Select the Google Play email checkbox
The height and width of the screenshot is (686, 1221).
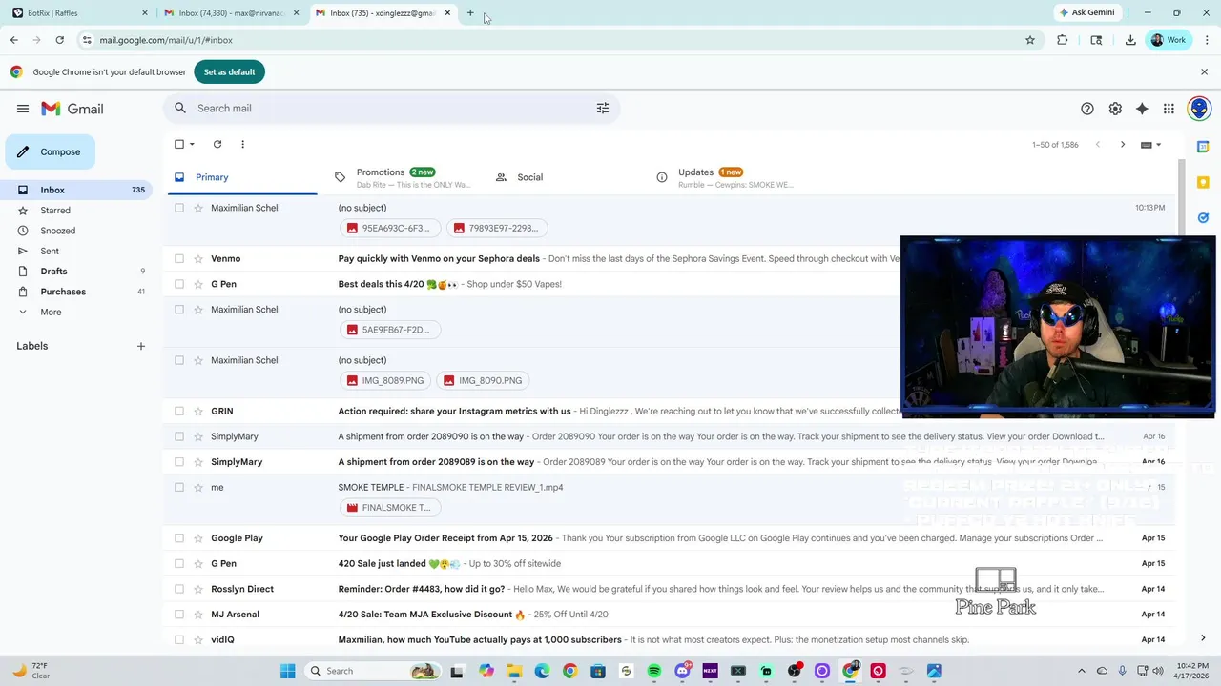179,538
